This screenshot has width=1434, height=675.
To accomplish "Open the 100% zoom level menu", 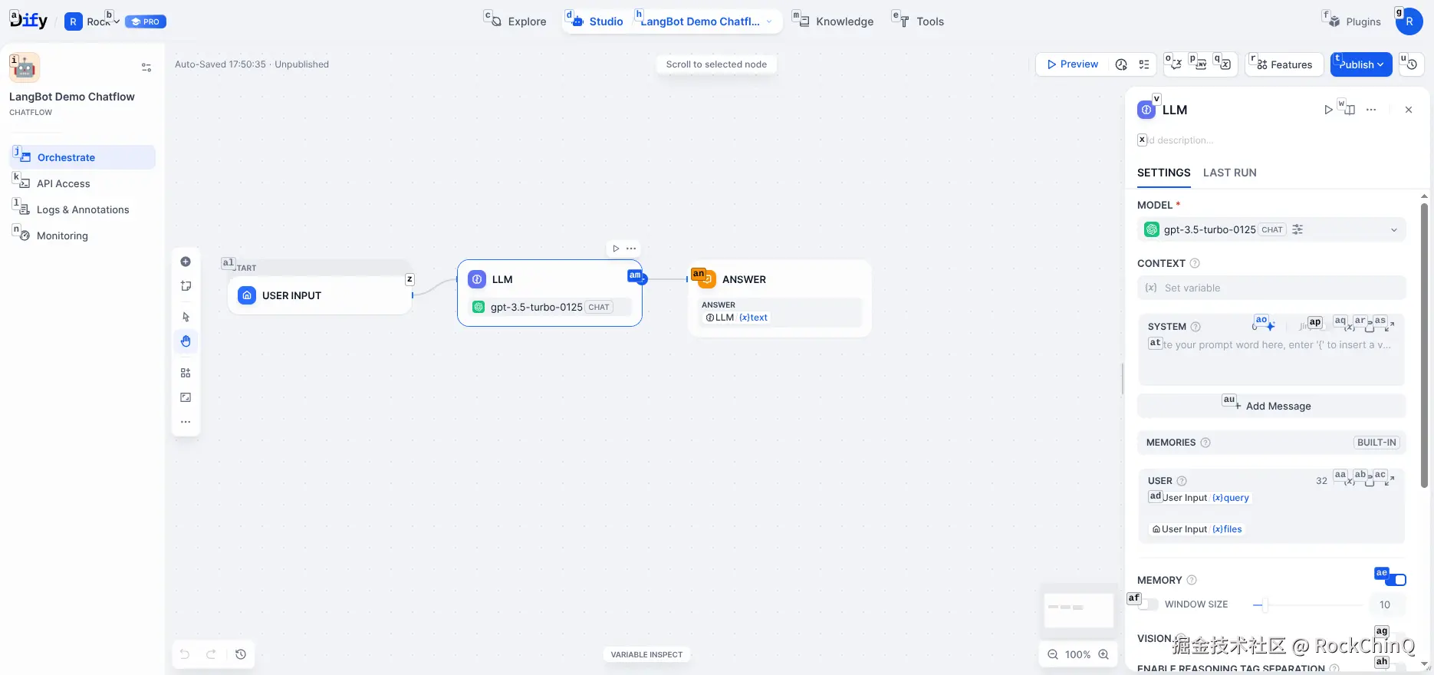I will (x=1077, y=654).
